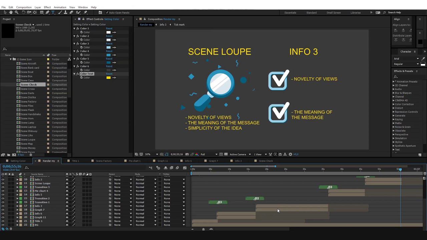Viewport: 427px width, 240px height.
Task: Toggle the Auto-Open Panels checkbox
Action: (x=107, y=13)
